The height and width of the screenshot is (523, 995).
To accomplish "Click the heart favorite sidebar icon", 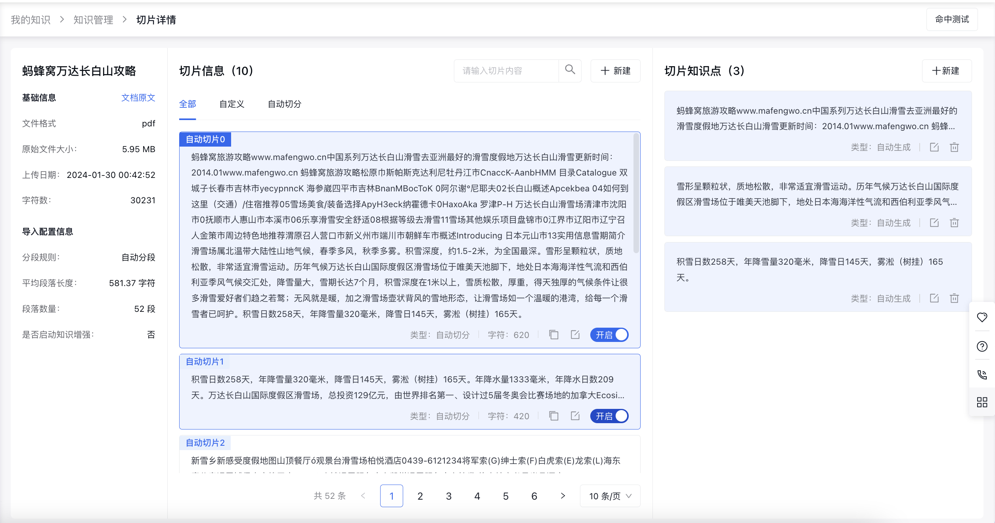I will 982,317.
